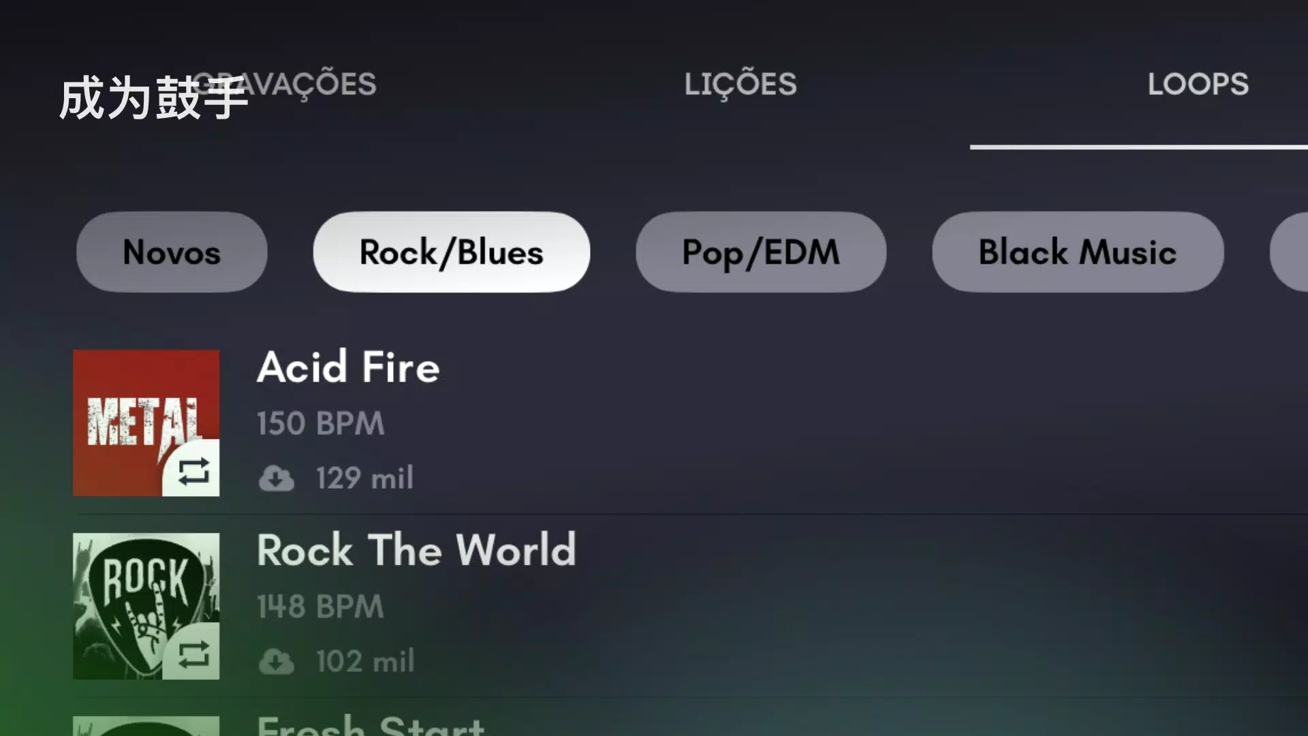The width and height of the screenshot is (1308, 736).
Task: Select the Novos category filter
Action: [x=172, y=252]
